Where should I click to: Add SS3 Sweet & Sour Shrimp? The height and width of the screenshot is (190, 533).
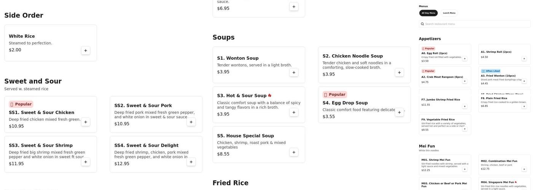tap(86, 162)
